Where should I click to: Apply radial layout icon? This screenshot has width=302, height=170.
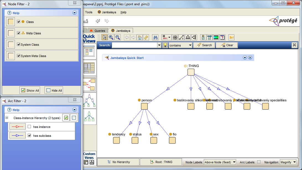tap(175, 37)
